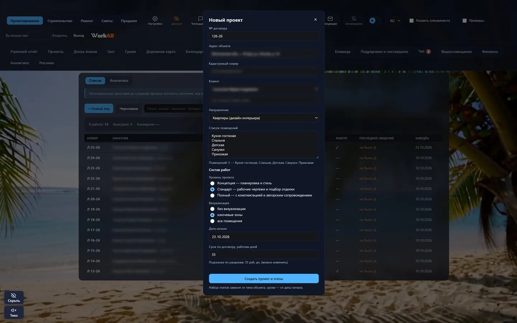
Task: Click the Новый лид button
Action: click(x=99, y=109)
